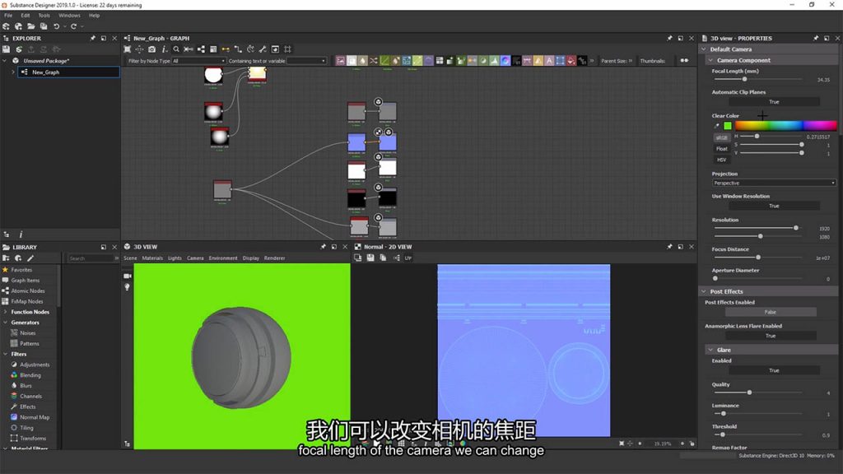This screenshot has height=474, width=843.
Task: Open the Environment menu in 3D view
Action: 223,258
